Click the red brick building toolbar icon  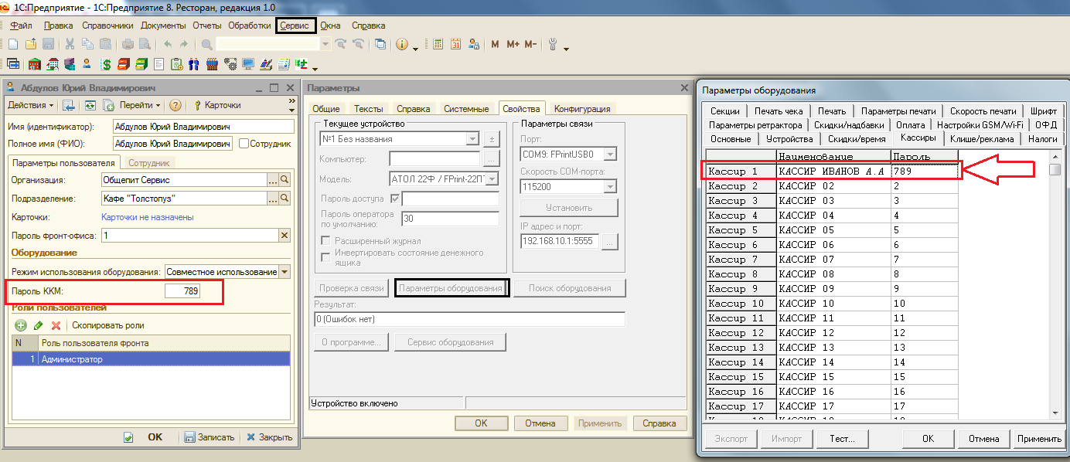click(x=35, y=64)
